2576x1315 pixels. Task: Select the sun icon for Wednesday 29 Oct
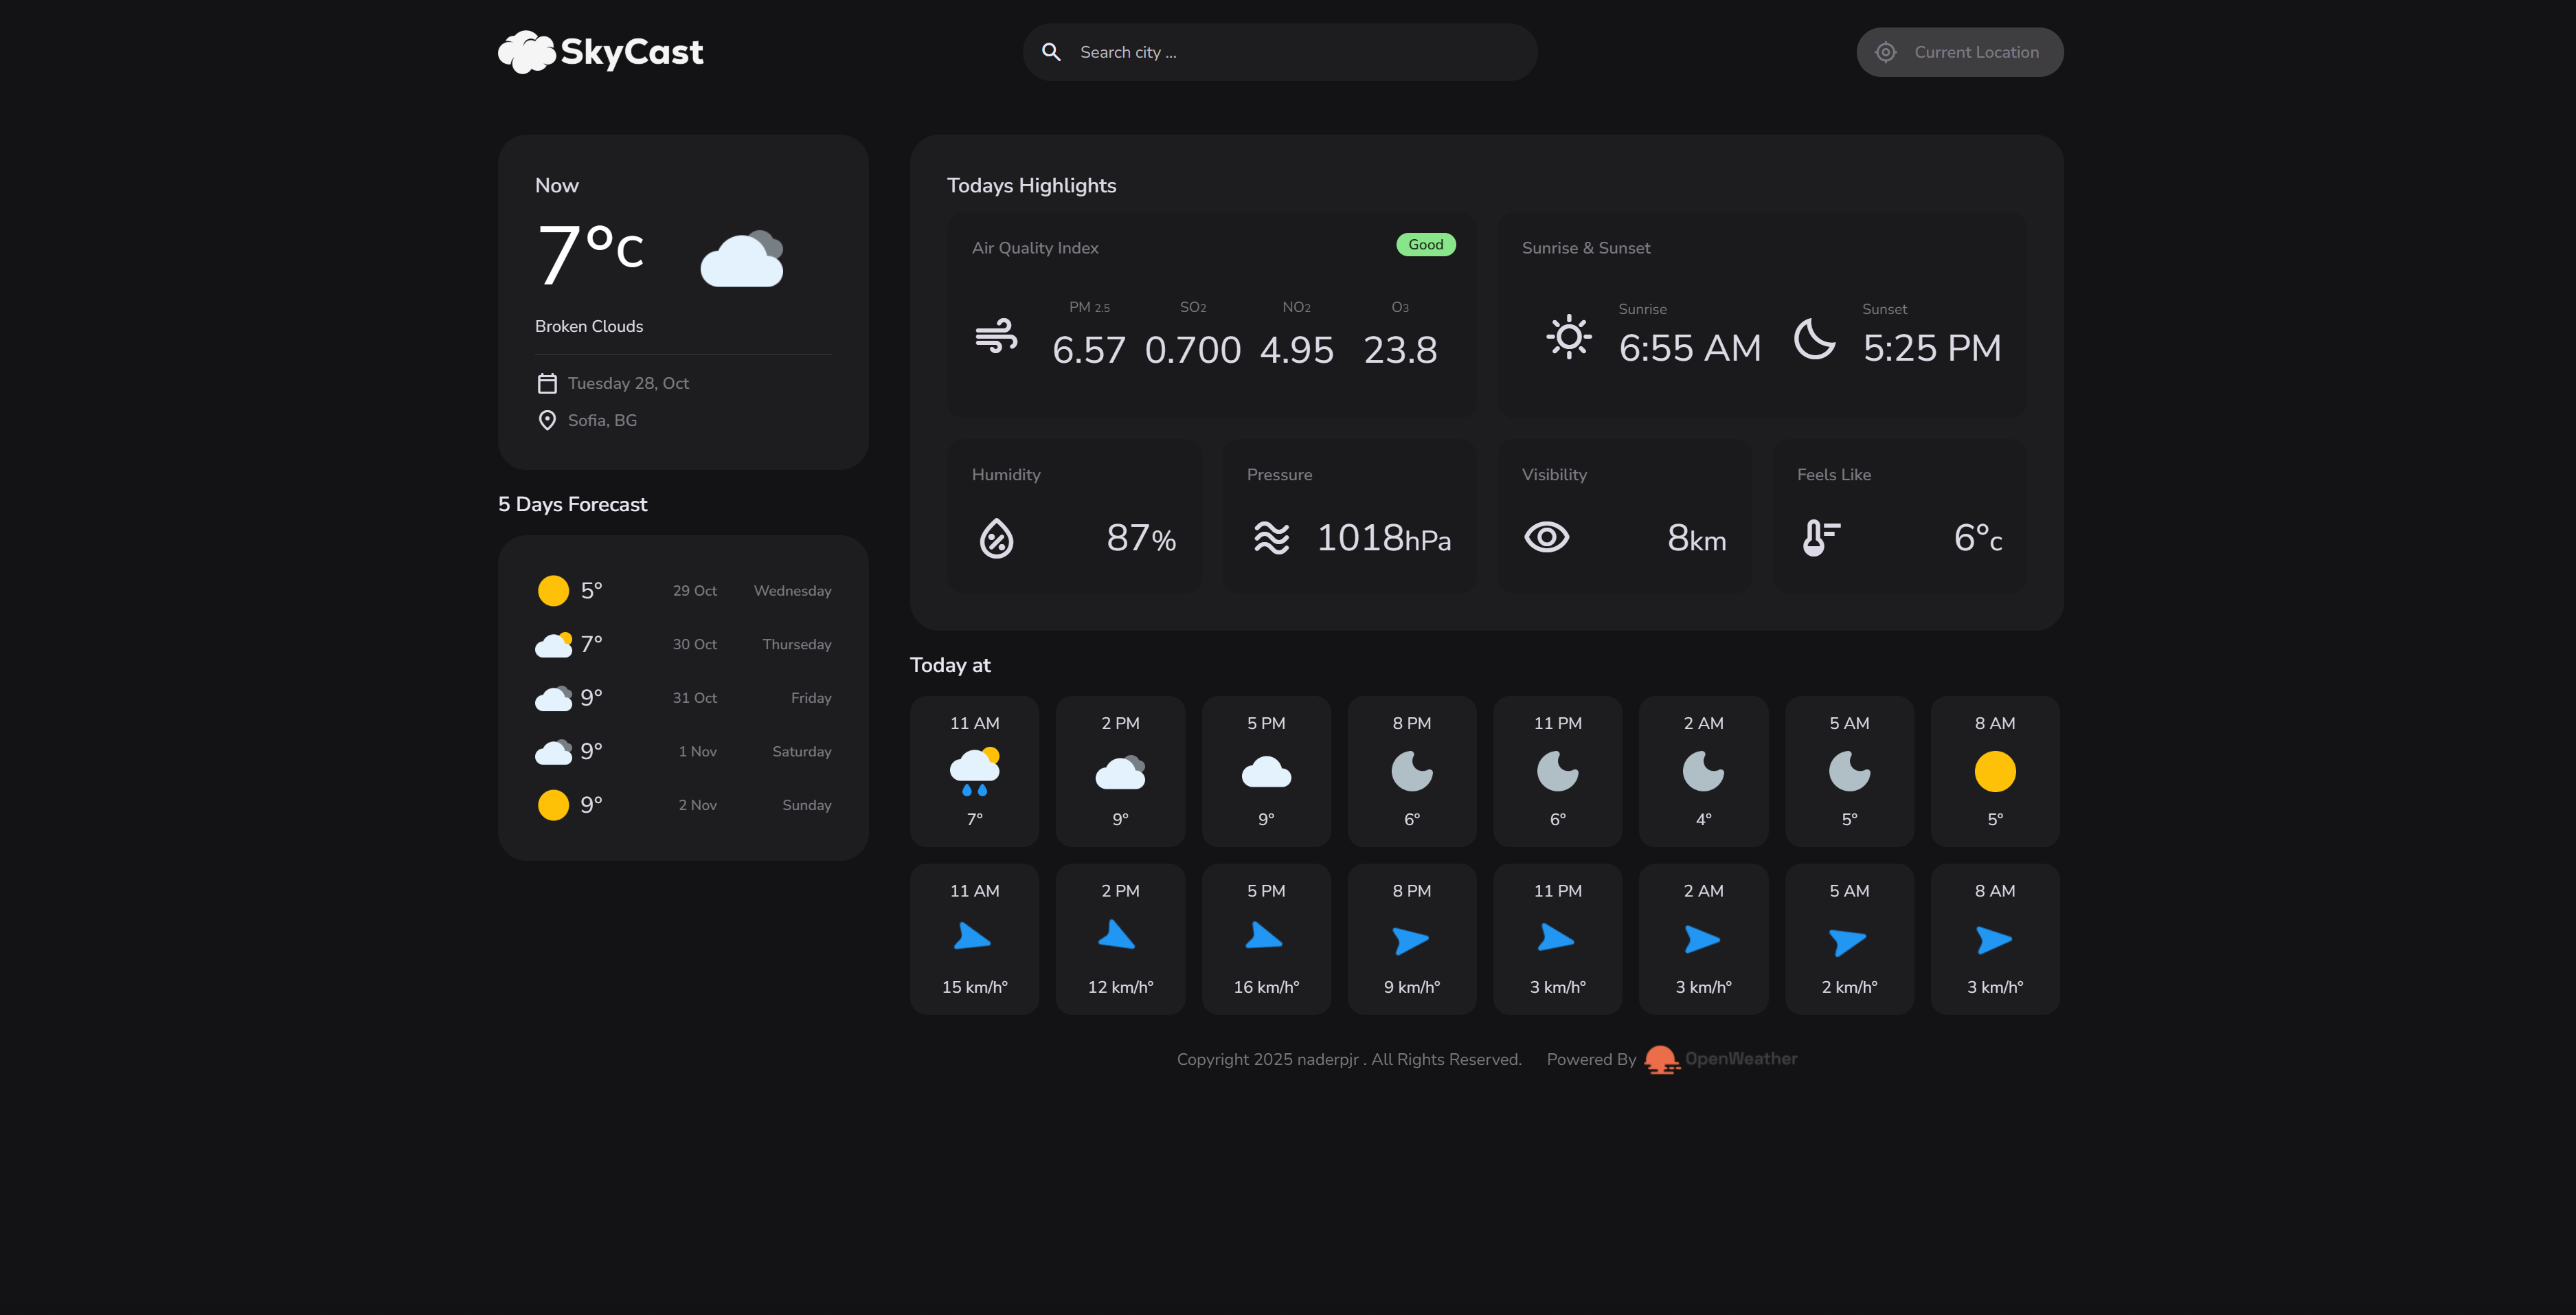coord(553,590)
